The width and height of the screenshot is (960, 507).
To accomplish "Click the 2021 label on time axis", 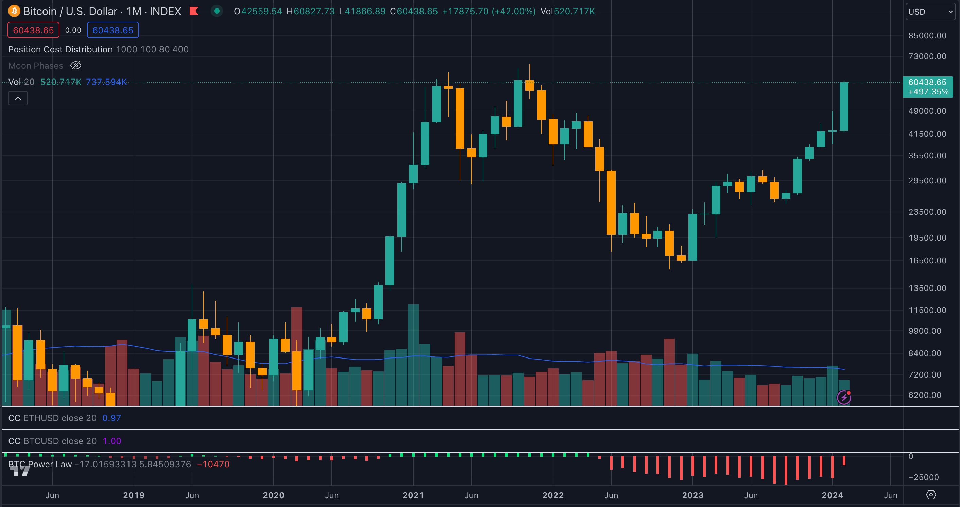I will coord(413,495).
